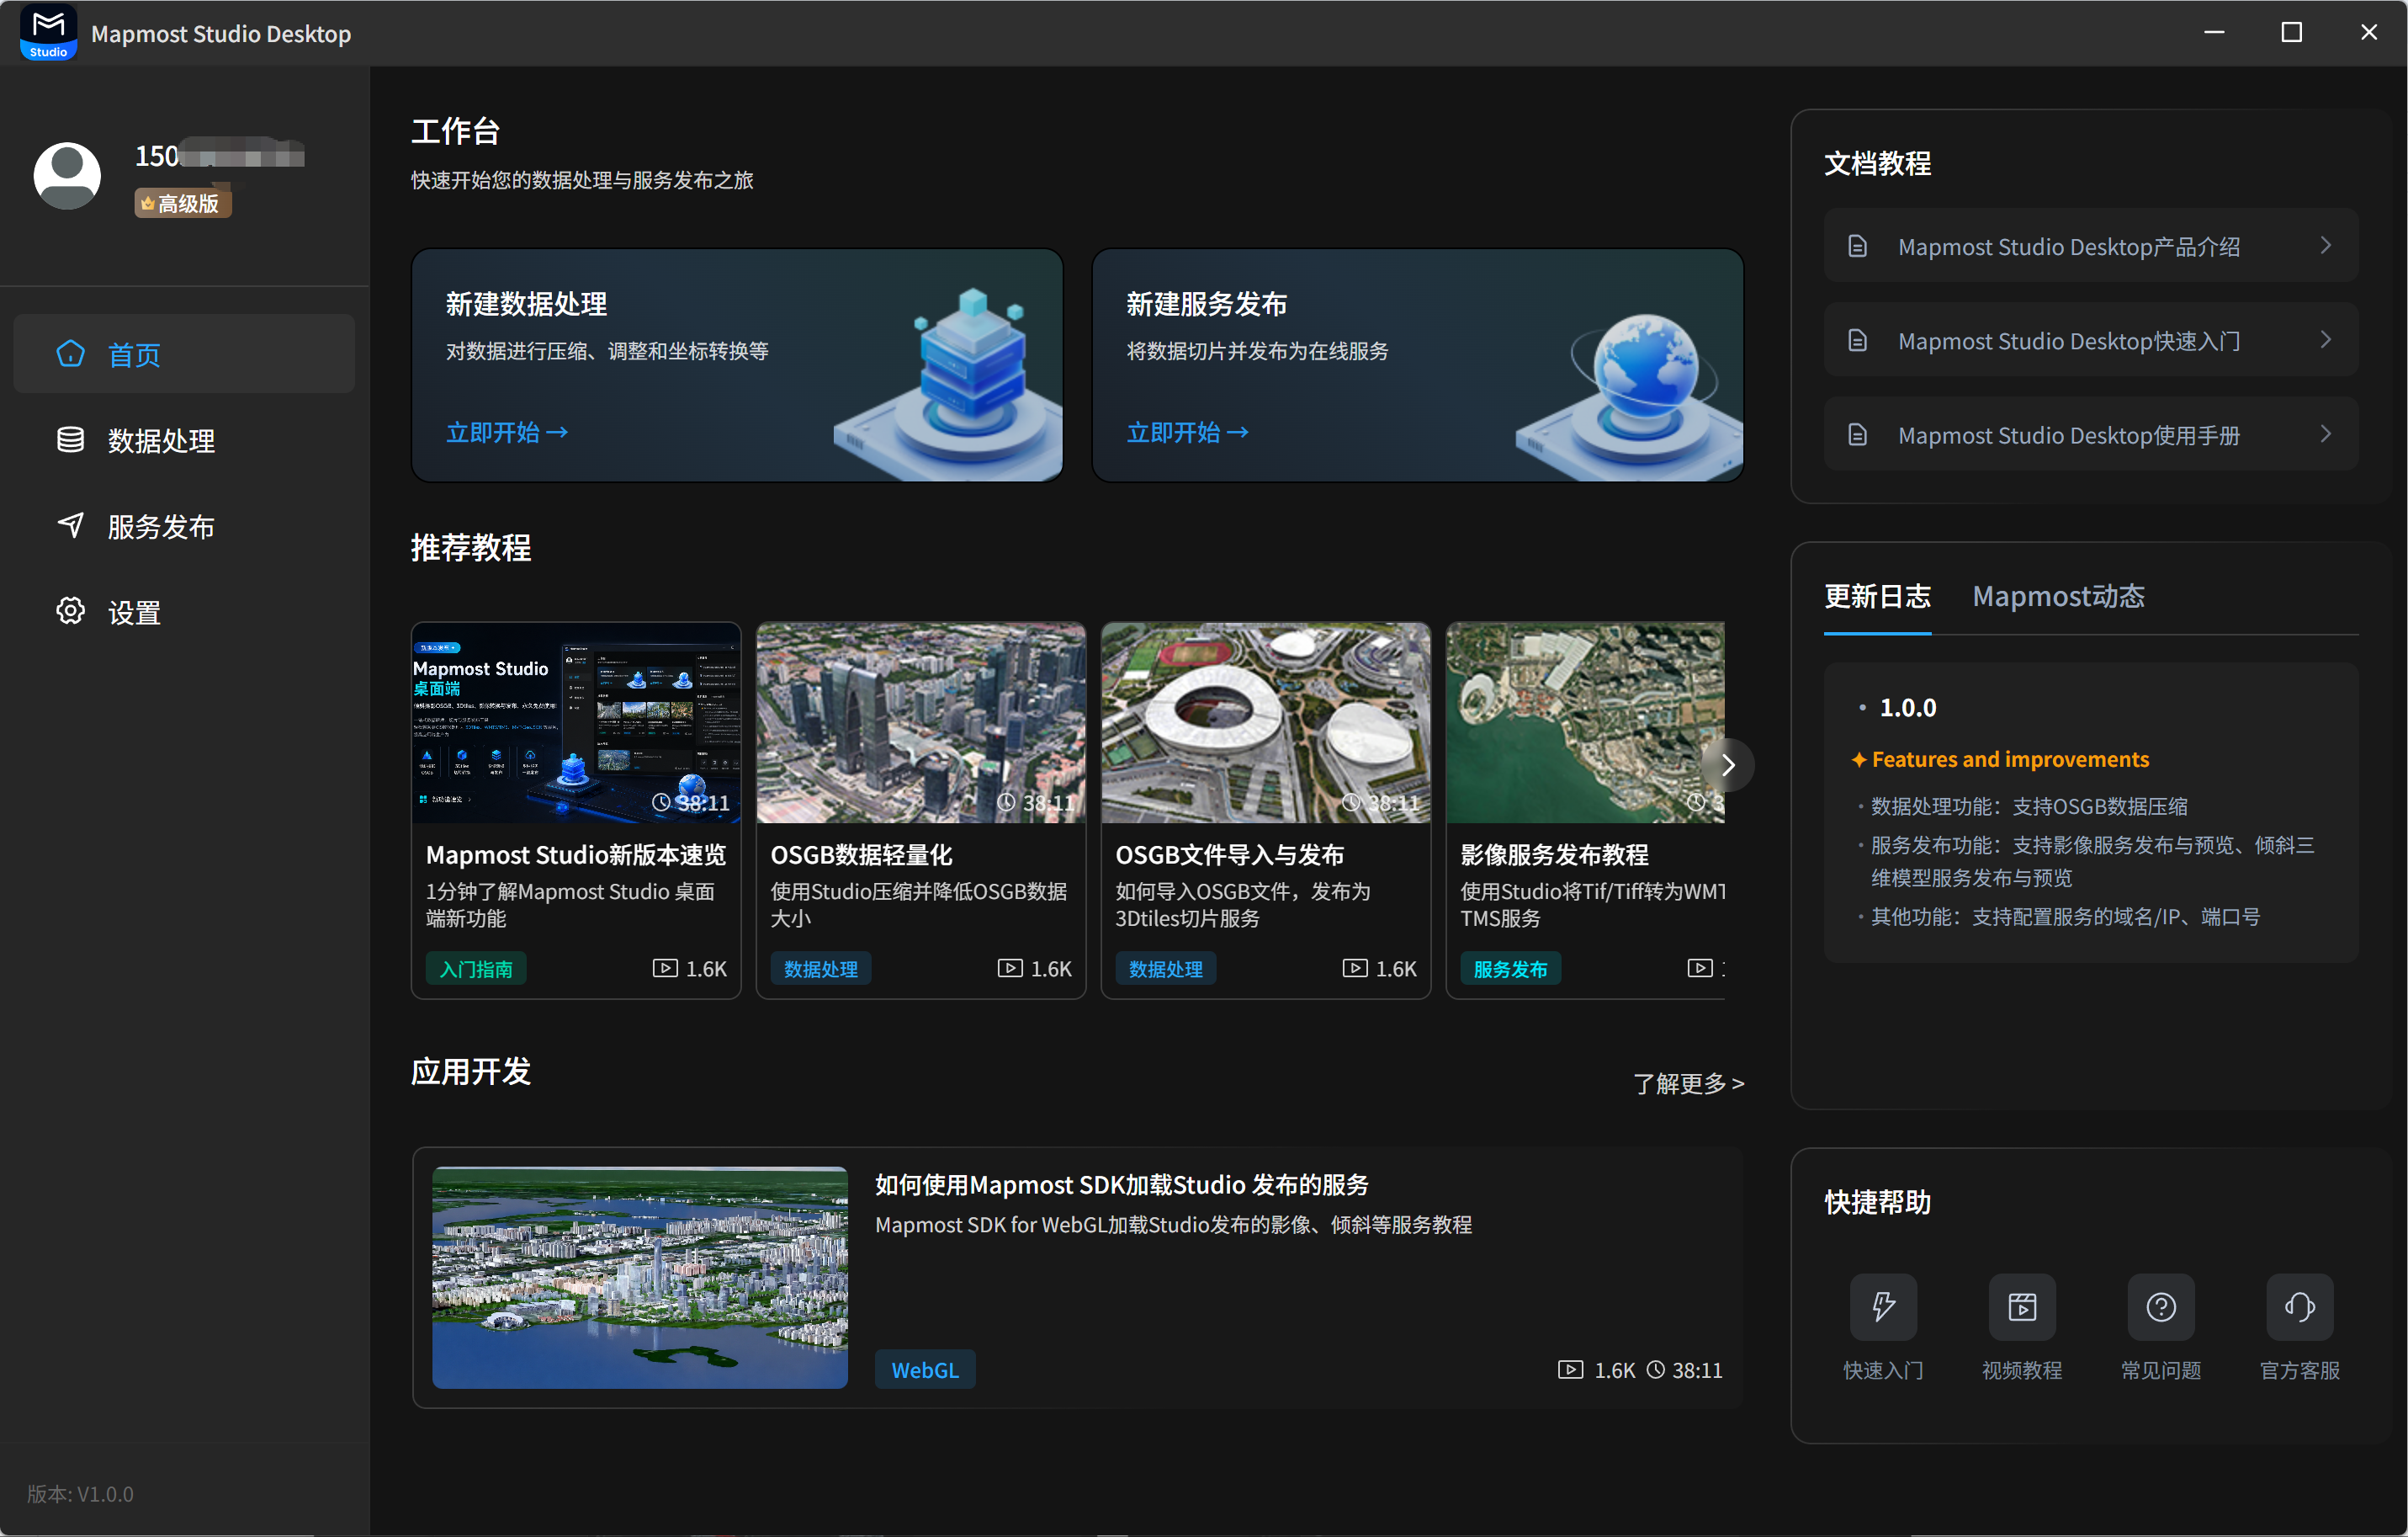
Task: Click play-count icon on OSGB数据轻量化 card
Action: (1010, 969)
